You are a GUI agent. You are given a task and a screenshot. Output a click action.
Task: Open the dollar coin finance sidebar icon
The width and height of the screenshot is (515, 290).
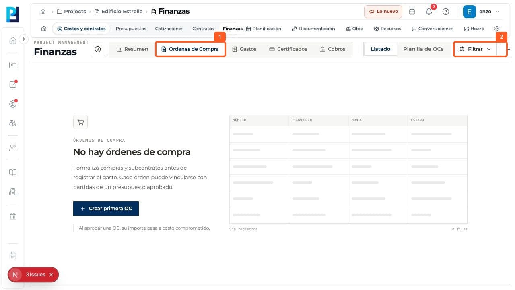[x=13, y=104]
